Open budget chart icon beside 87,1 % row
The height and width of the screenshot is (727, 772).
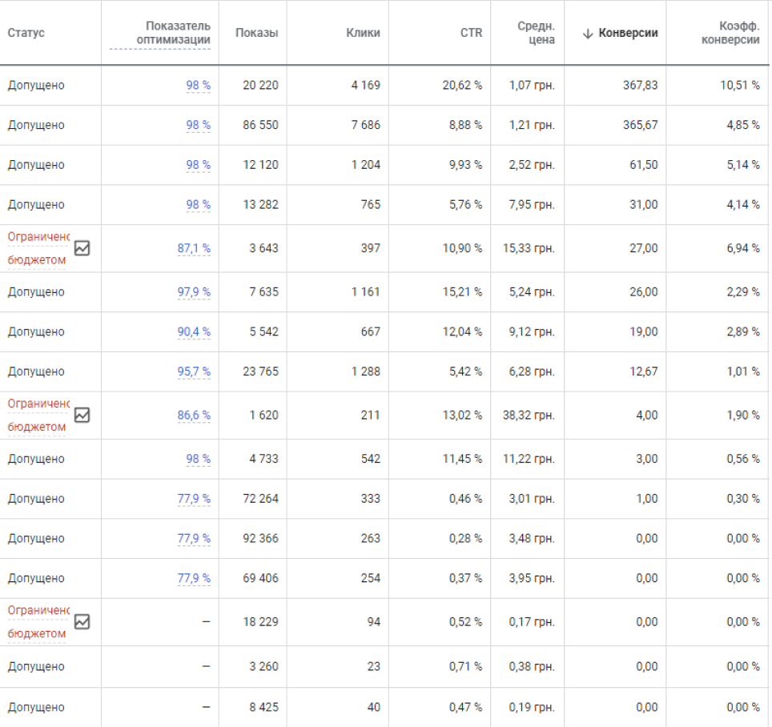tap(82, 248)
